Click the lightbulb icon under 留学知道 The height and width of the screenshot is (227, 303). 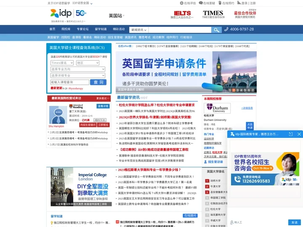52,223
